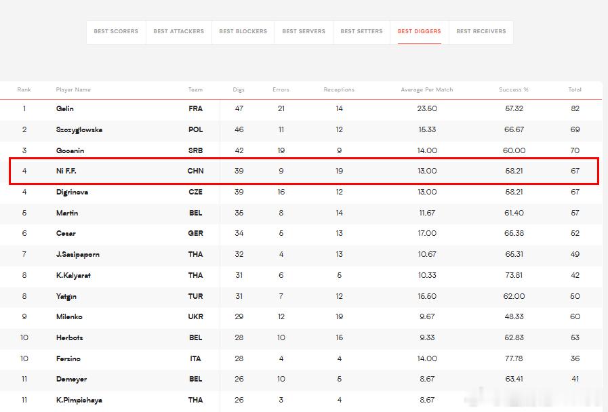Select player name J.Sasipaporn
Image resolution: width=608 pixels, height=412 pixels.
77,254
